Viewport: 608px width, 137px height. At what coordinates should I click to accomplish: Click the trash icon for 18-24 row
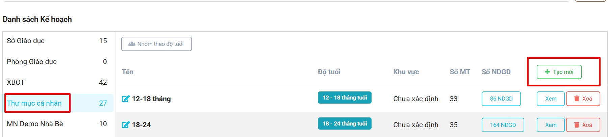[x=577, y=125]
